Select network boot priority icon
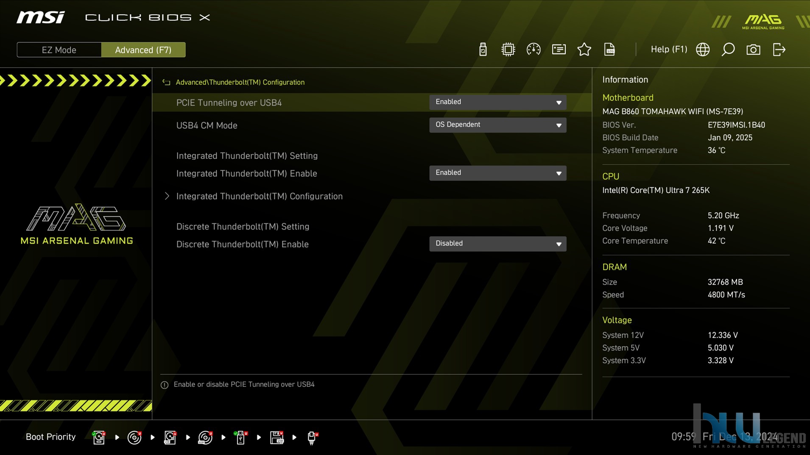Image resolution: width=810 pixels, height=455 pixels. tap(313, 437)
